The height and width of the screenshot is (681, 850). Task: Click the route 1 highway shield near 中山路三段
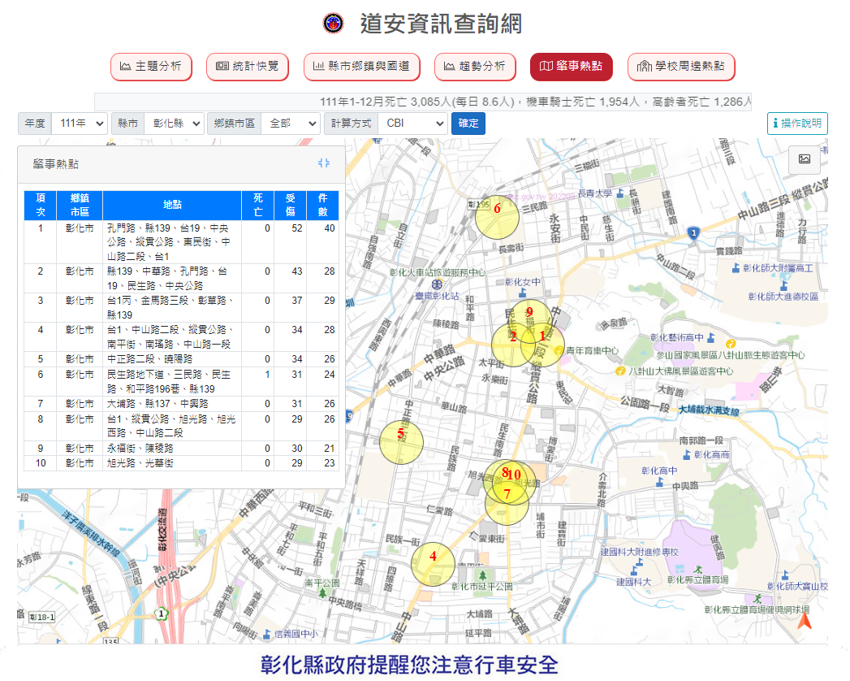(x=693, y=234)
